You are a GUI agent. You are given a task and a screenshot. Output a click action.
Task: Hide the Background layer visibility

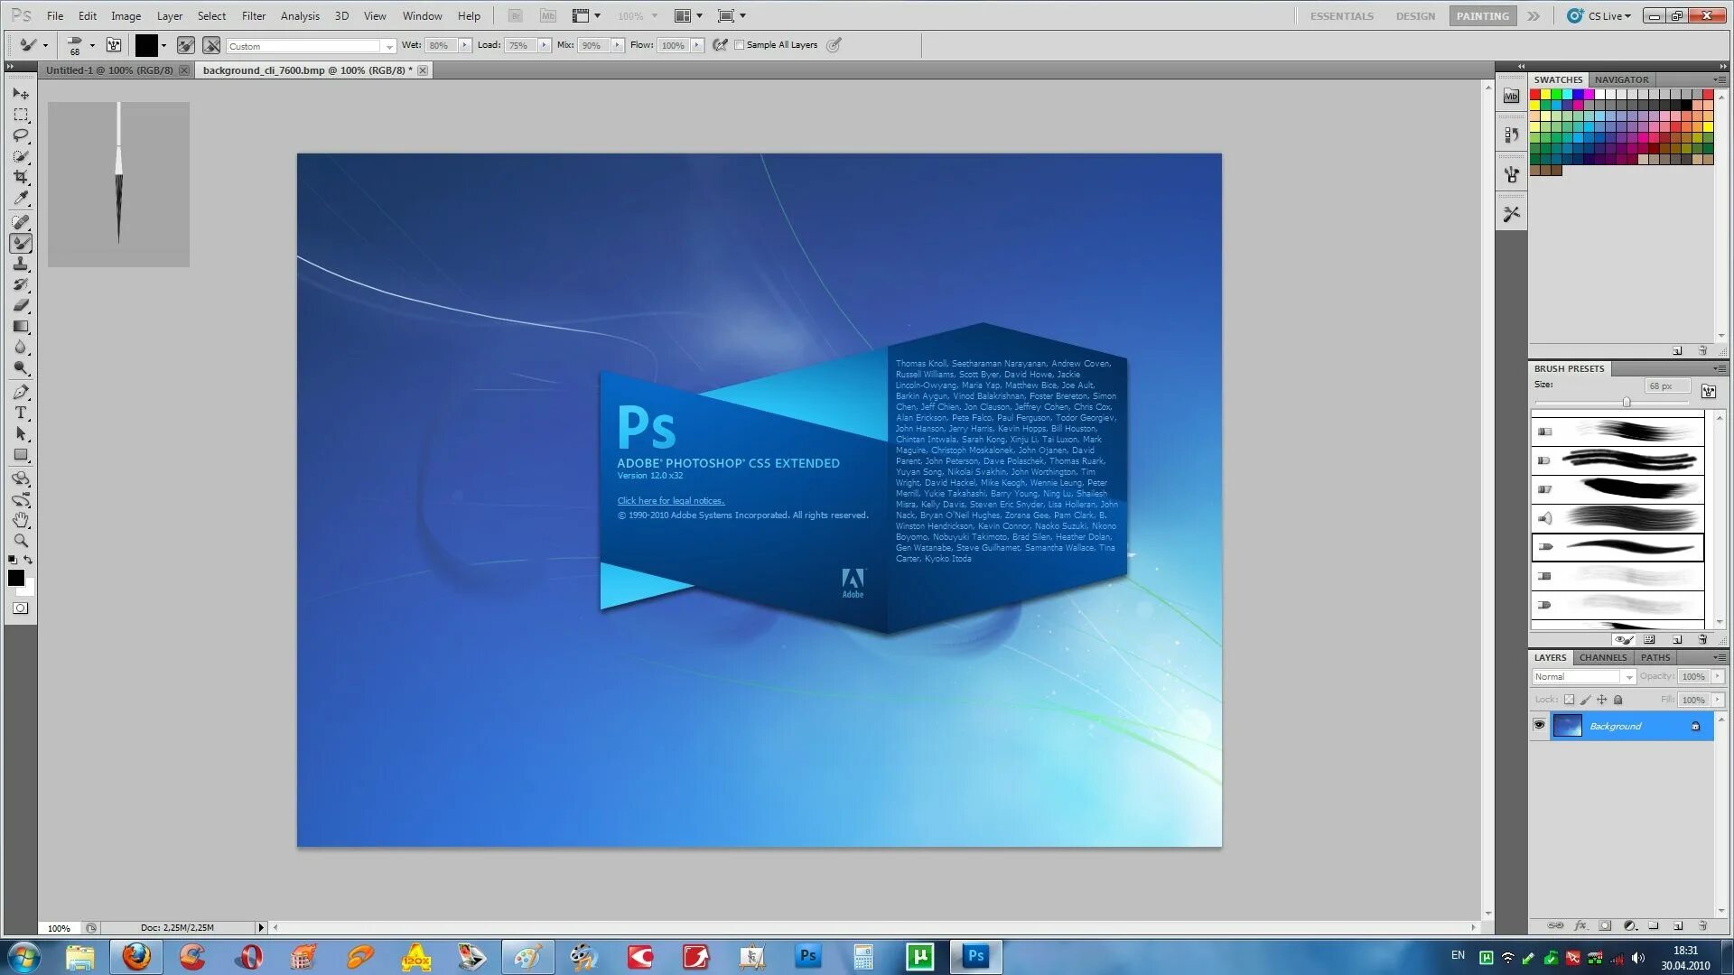click(x=1540, y=725)
